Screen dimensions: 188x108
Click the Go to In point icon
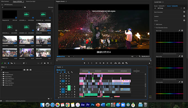point(96,63)
